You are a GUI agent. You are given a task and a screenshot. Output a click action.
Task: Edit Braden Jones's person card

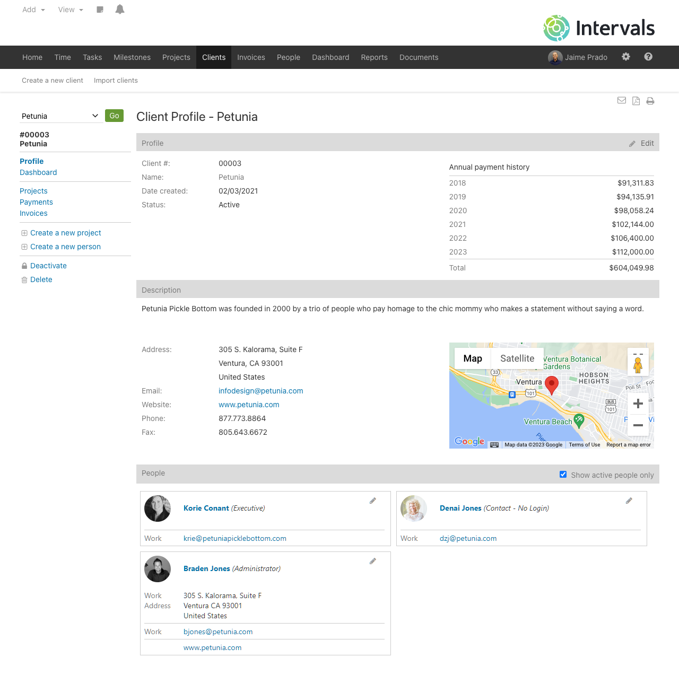pos(373,561)
